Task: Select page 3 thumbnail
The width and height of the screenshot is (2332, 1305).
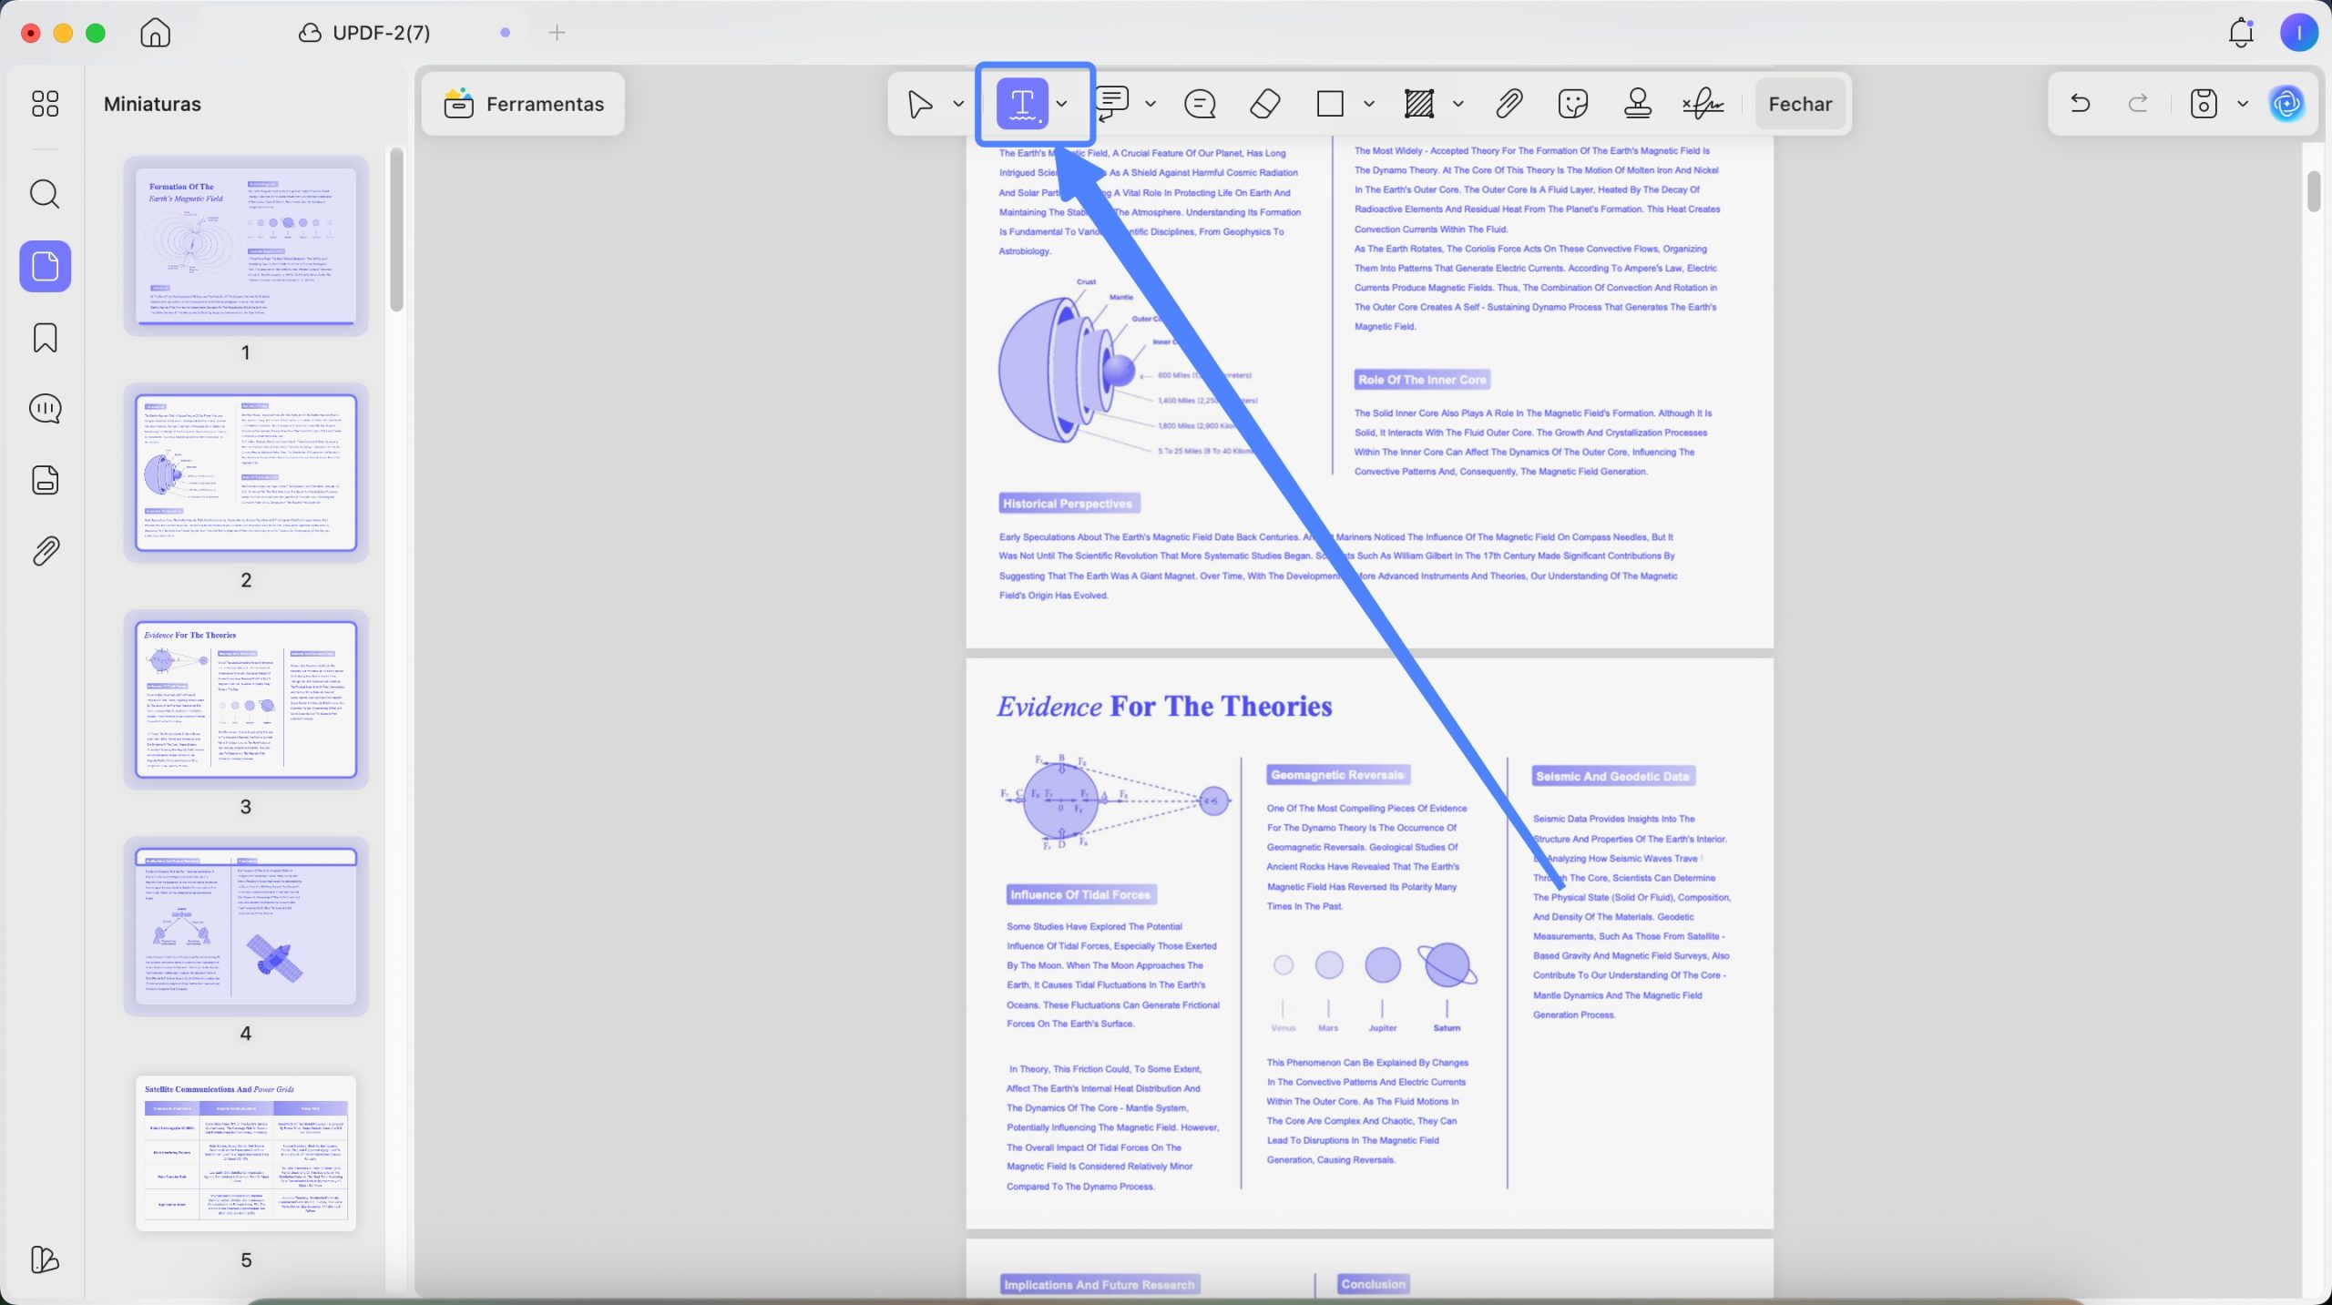Action: click(246, 699)
